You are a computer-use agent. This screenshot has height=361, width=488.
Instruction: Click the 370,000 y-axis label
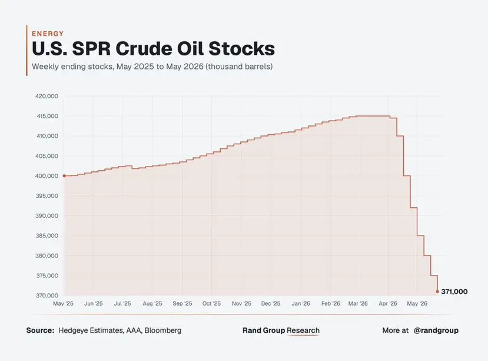point(47,295)
